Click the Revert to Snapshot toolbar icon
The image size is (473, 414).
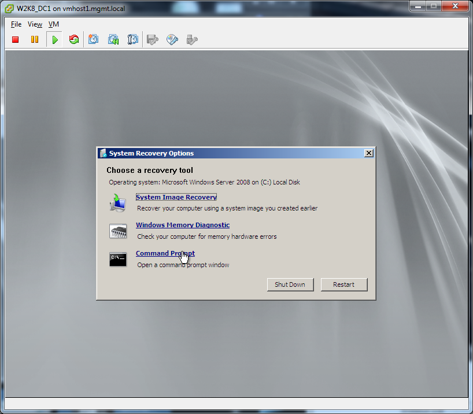pyautogui.click(x=113, y=39)
